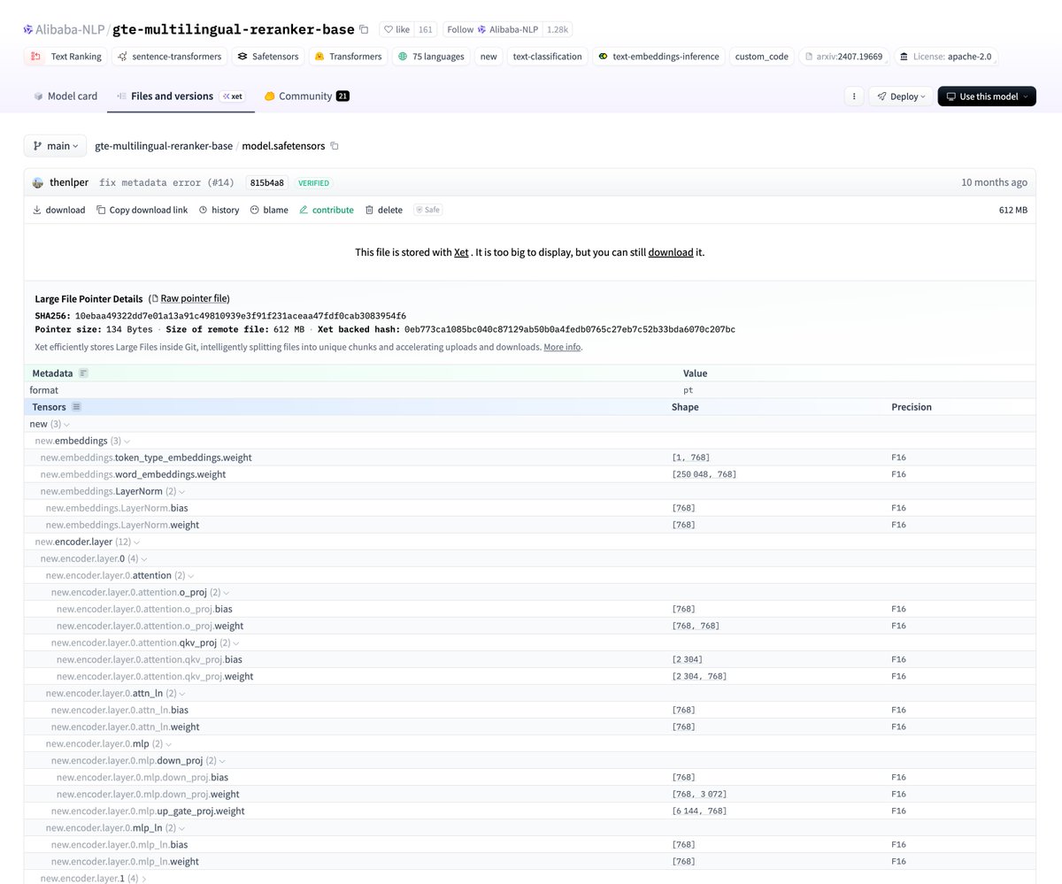Open the three-dot more options menu
Viewport: 1062px width, 884px height.
click(x=854, y=96)
